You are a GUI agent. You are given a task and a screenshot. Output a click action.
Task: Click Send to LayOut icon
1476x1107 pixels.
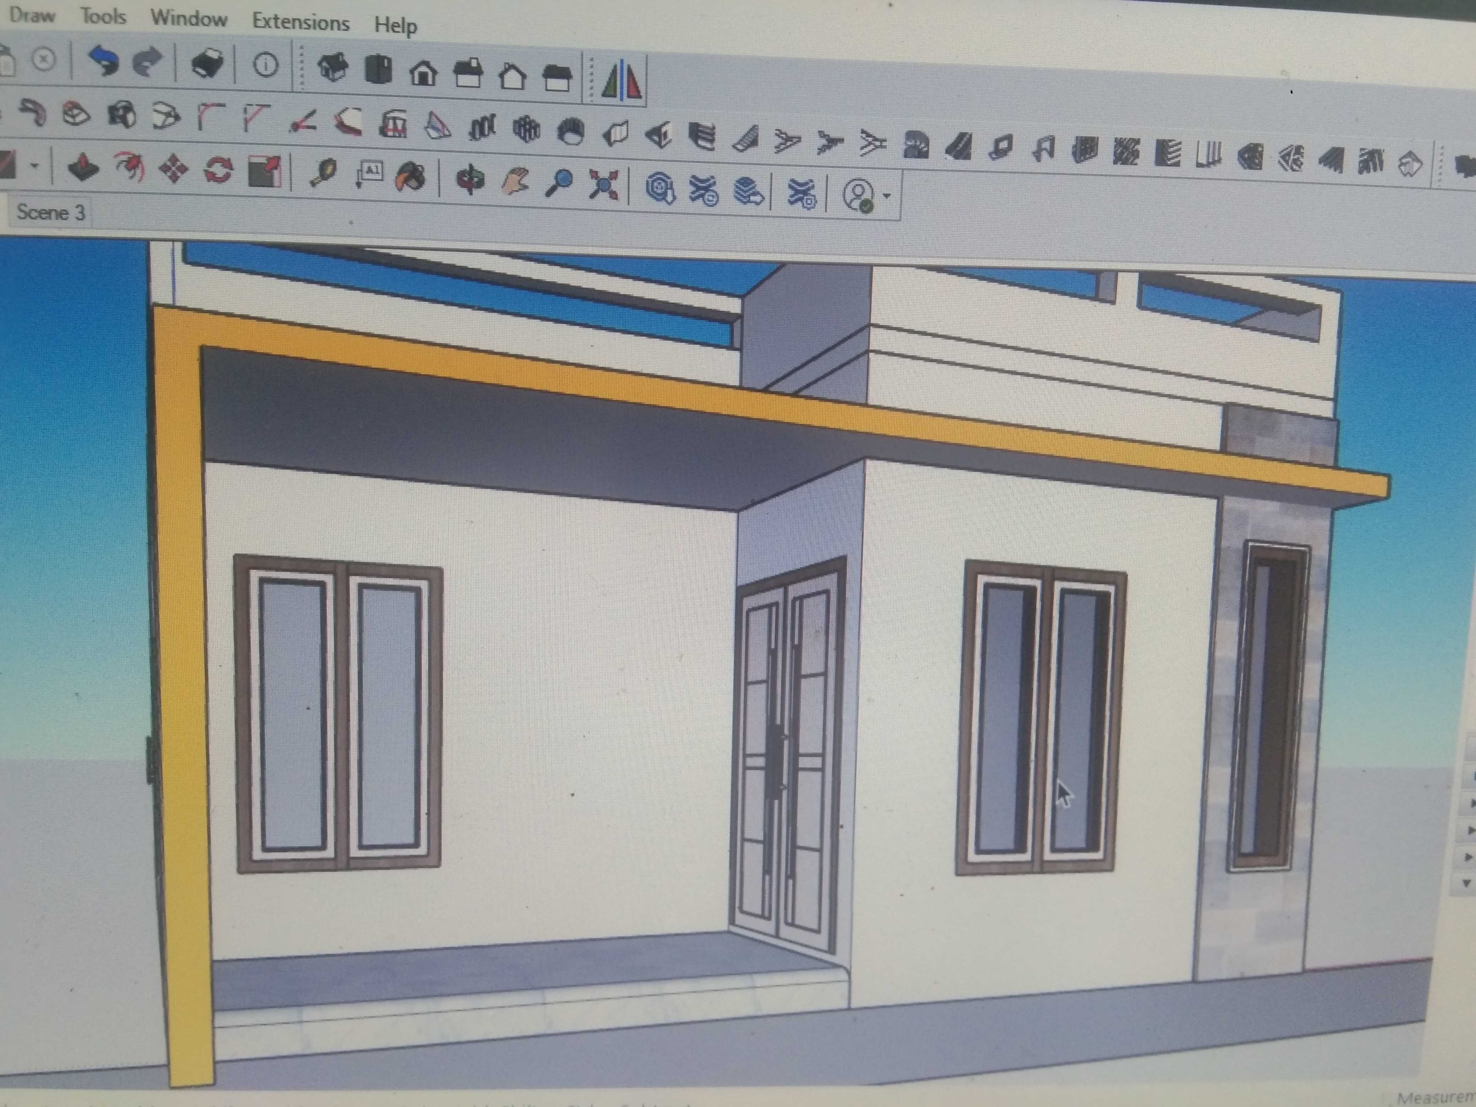point(748,191)
